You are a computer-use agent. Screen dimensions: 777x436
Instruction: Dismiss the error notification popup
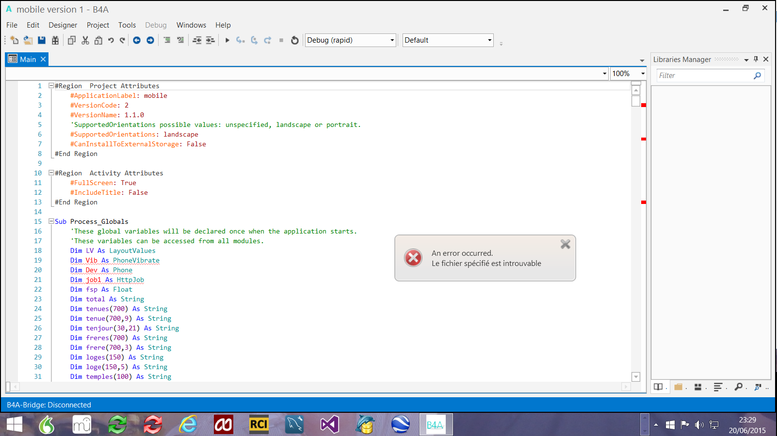coord(566,244)
